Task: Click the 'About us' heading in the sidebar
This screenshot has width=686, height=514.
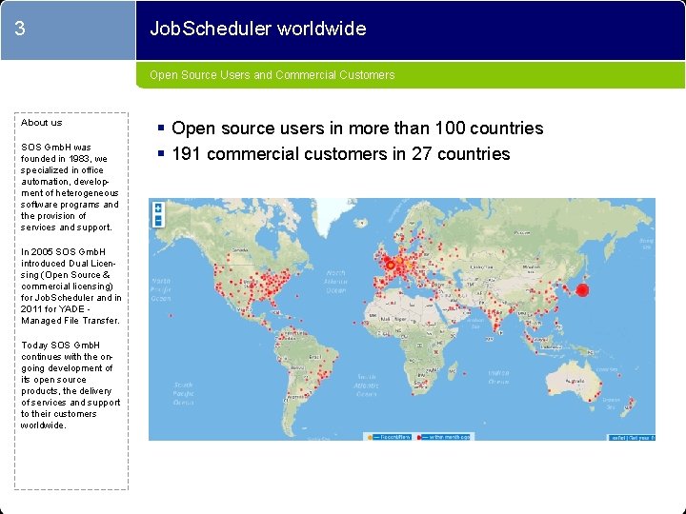Action: [x=42, y=123]
